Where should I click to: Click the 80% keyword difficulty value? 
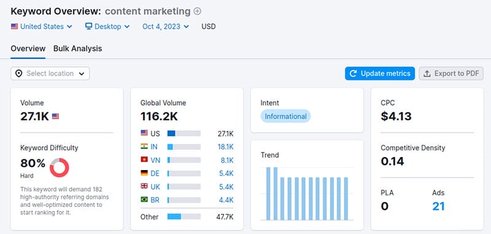pos(33,163)
